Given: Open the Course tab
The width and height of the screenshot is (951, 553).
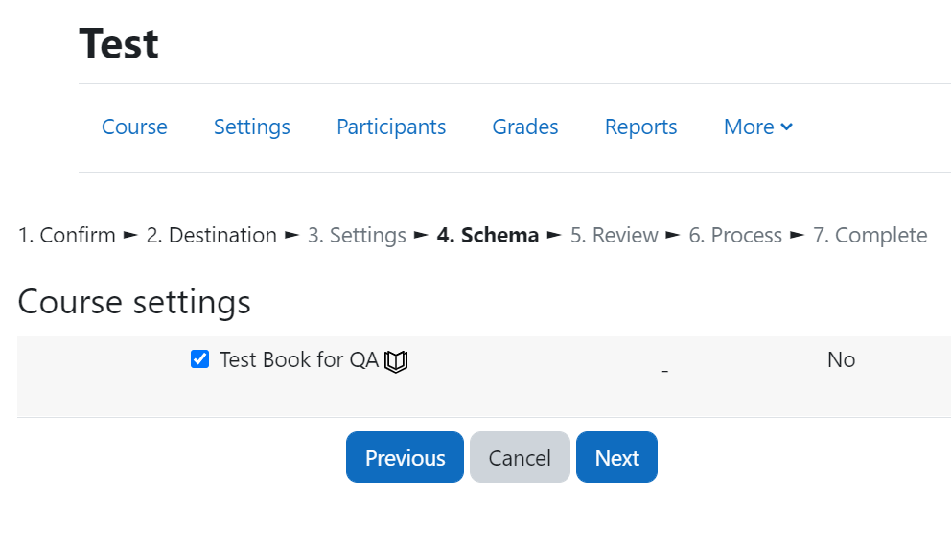Looking at the screenshot, I should click(x=134, y=127).
